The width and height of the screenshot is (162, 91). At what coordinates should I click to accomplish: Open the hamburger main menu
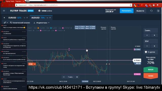4,11
